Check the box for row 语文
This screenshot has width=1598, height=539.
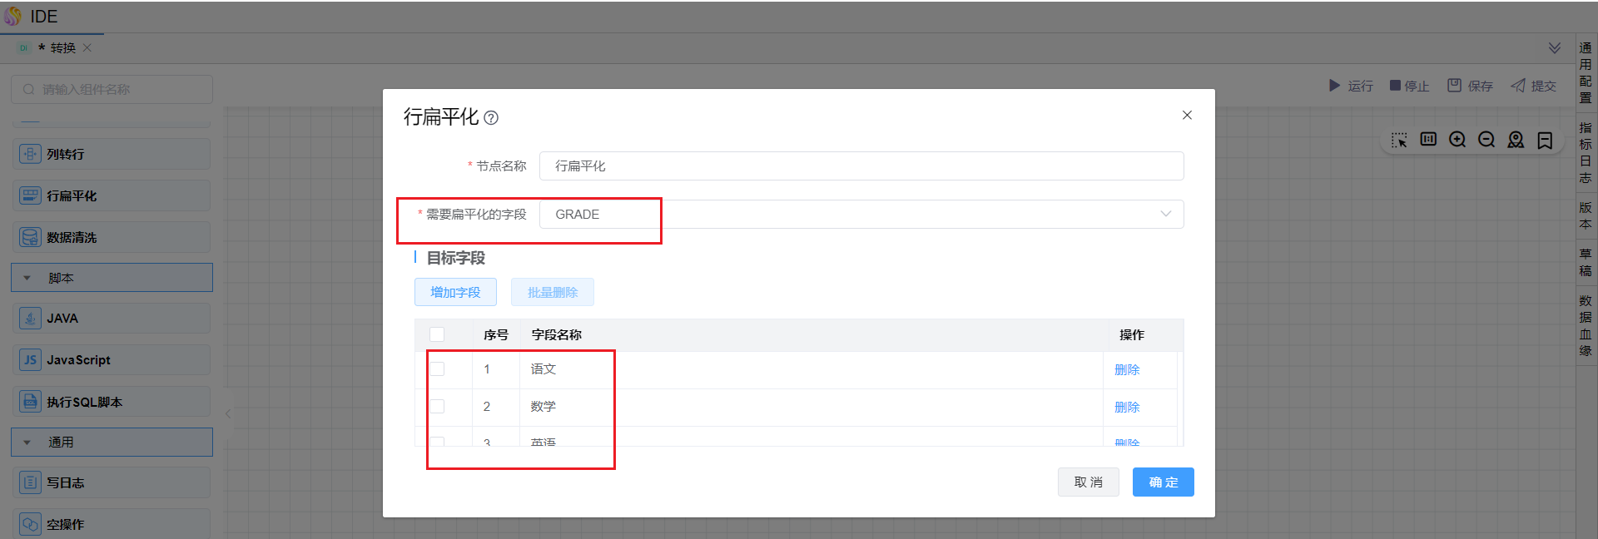(437, 369)
